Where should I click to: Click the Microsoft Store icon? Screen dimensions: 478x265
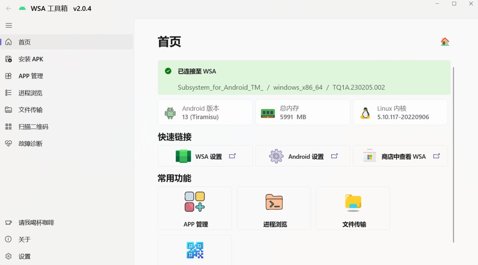[370, 156]
